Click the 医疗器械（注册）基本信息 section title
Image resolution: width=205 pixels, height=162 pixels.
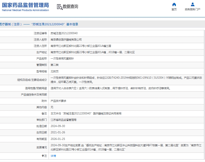(39, 24)
